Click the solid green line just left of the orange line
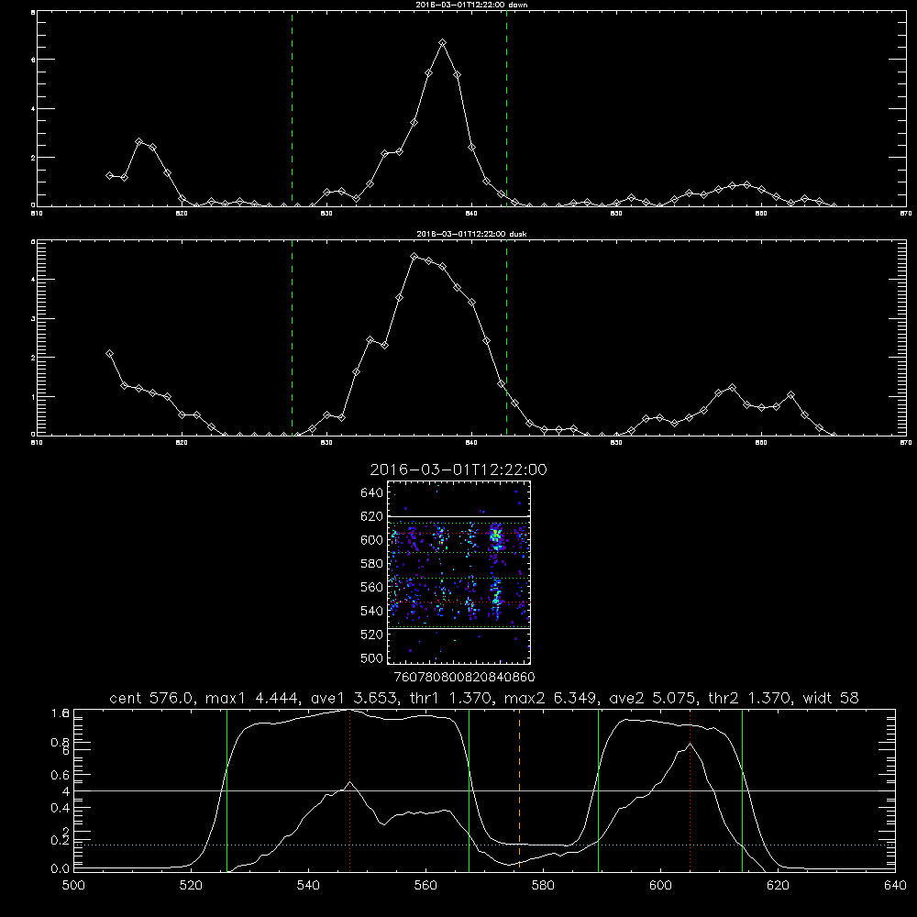This screenshot has width=917, height=917. [469, 790]
